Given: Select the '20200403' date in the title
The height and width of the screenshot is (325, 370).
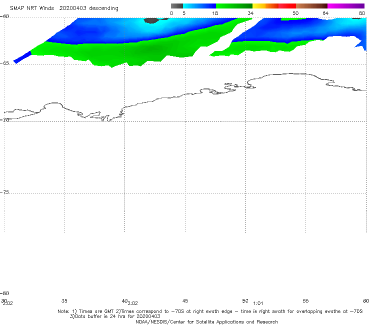Looking at the screenshot, I should (73, 8).
